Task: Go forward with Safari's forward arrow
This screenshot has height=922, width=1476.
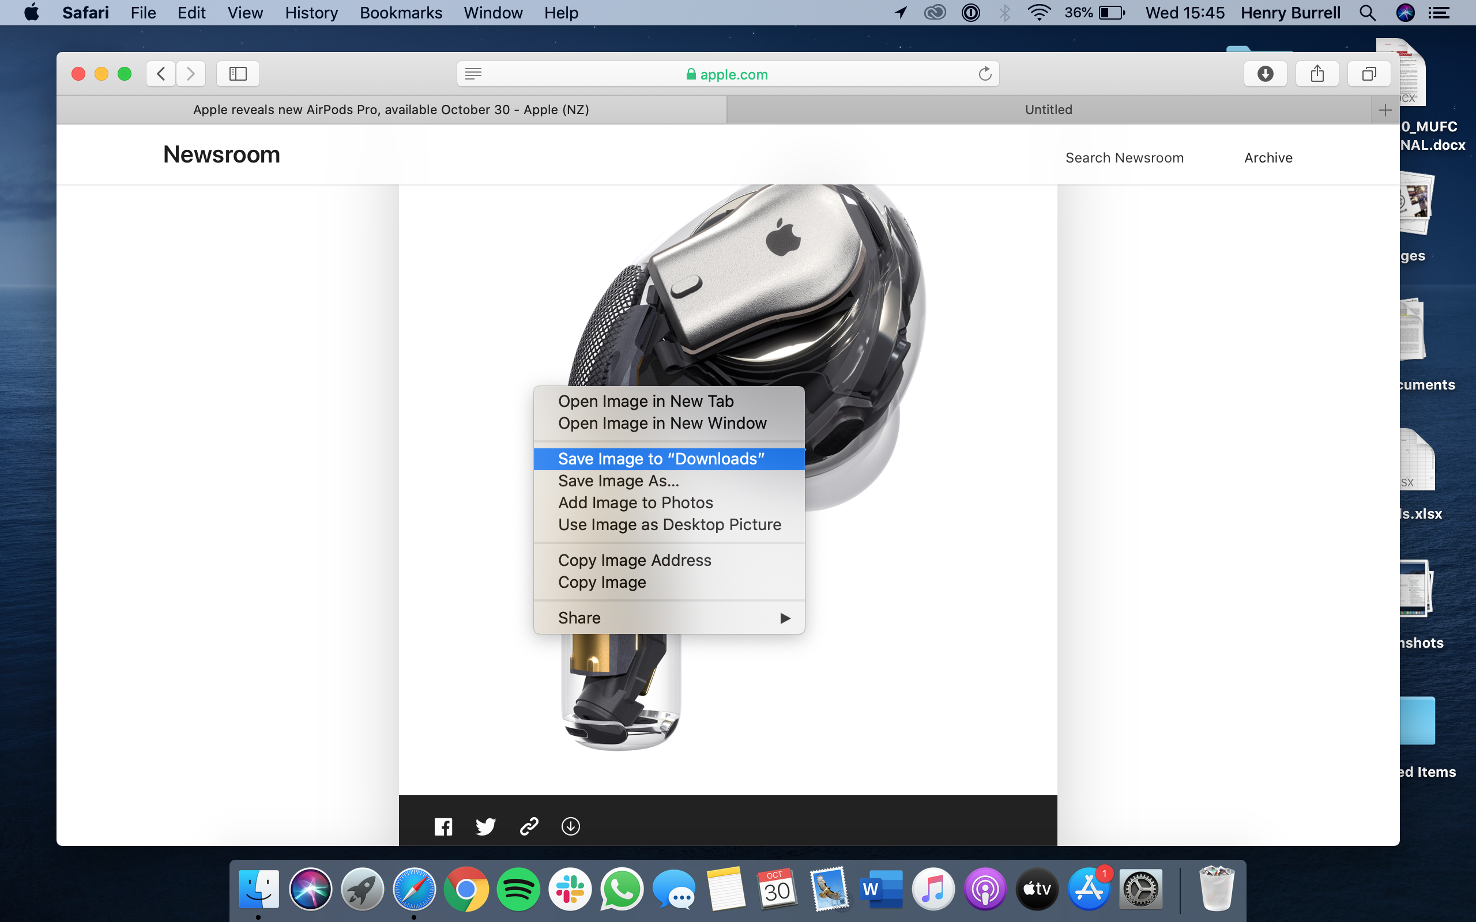Action: (x=190, y=74)
